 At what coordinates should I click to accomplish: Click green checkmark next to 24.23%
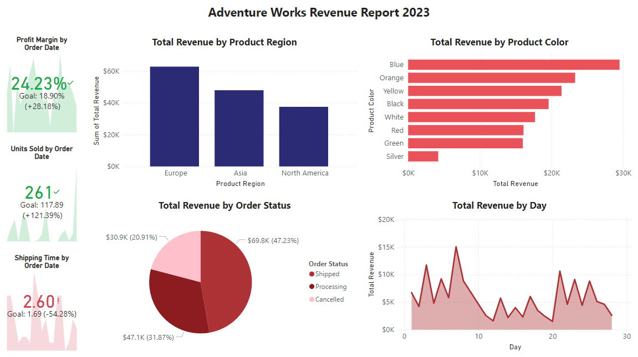click(x=71, y=82)
